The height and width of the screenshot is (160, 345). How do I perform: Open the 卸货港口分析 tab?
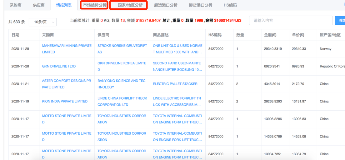coord(200,5)
